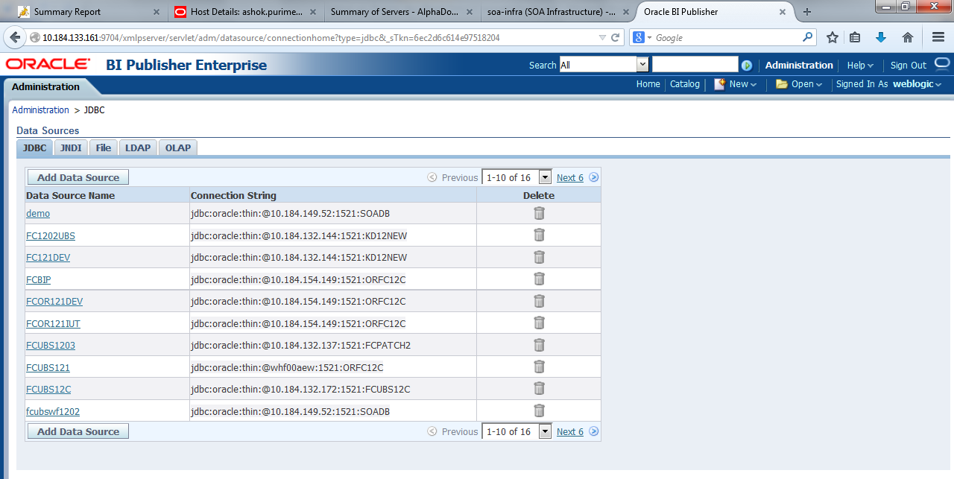Switch to the JNDI tab
The width and height of the screenshot is (954, 479).
coord(71,147)
